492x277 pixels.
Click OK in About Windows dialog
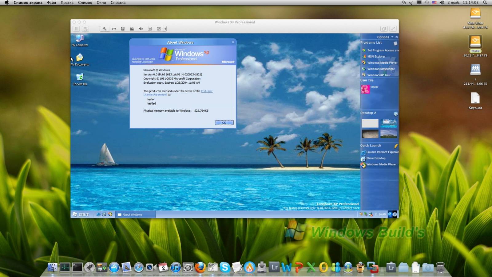[224, 122]
